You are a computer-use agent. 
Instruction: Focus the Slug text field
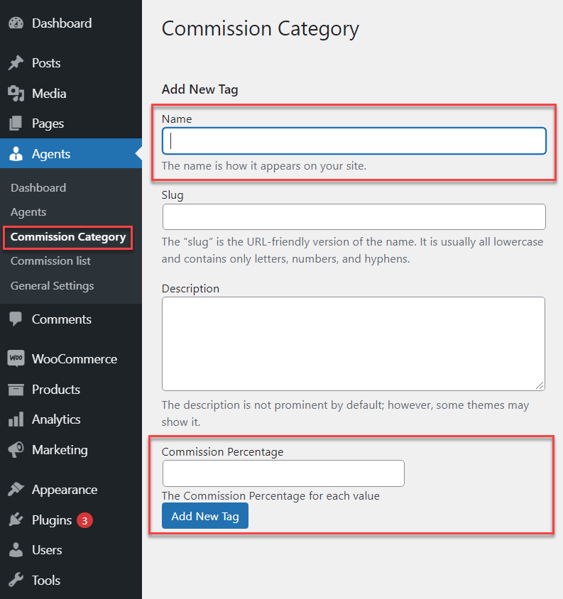click(x=354, y=216)
